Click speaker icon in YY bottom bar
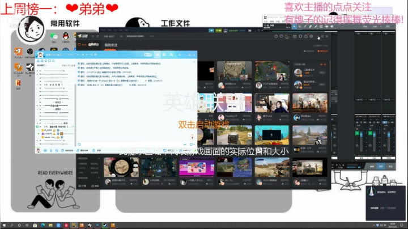 pyautogui.click(x=45, y=150)
